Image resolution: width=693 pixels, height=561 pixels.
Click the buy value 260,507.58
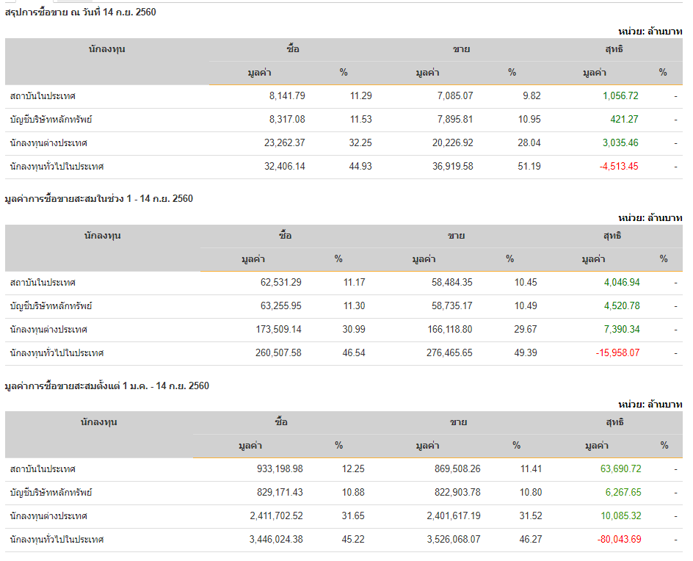click(278, 352)
